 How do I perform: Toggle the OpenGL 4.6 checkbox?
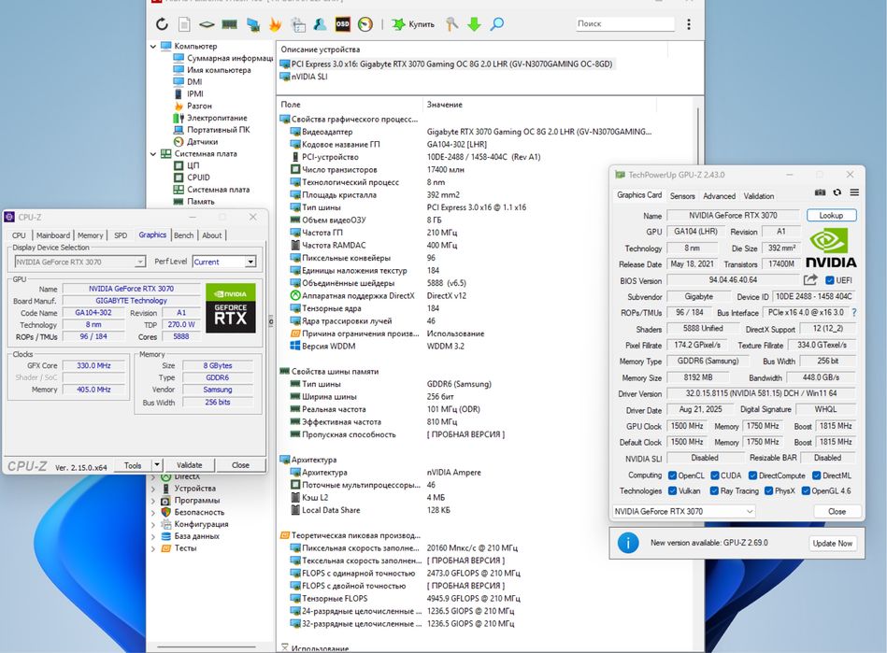click(x=806, y=490)
